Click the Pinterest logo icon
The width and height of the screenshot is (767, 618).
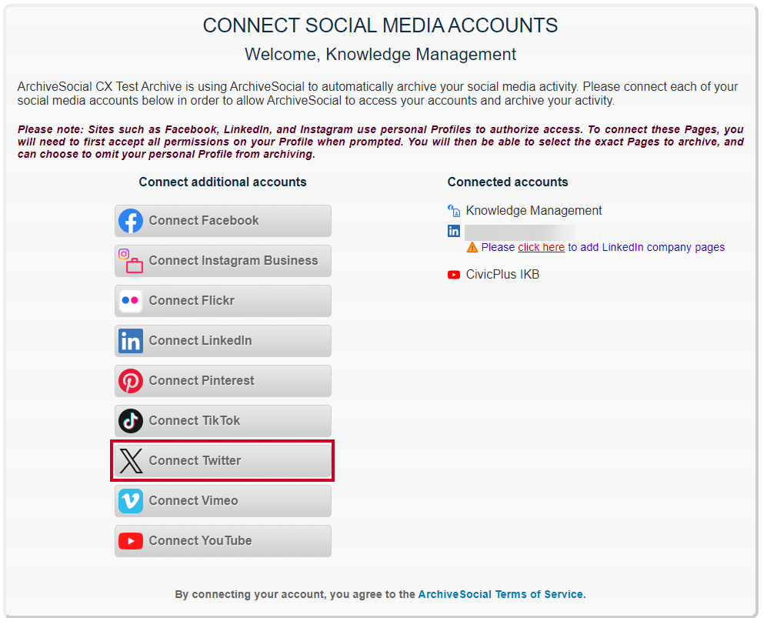coord(131,381)
